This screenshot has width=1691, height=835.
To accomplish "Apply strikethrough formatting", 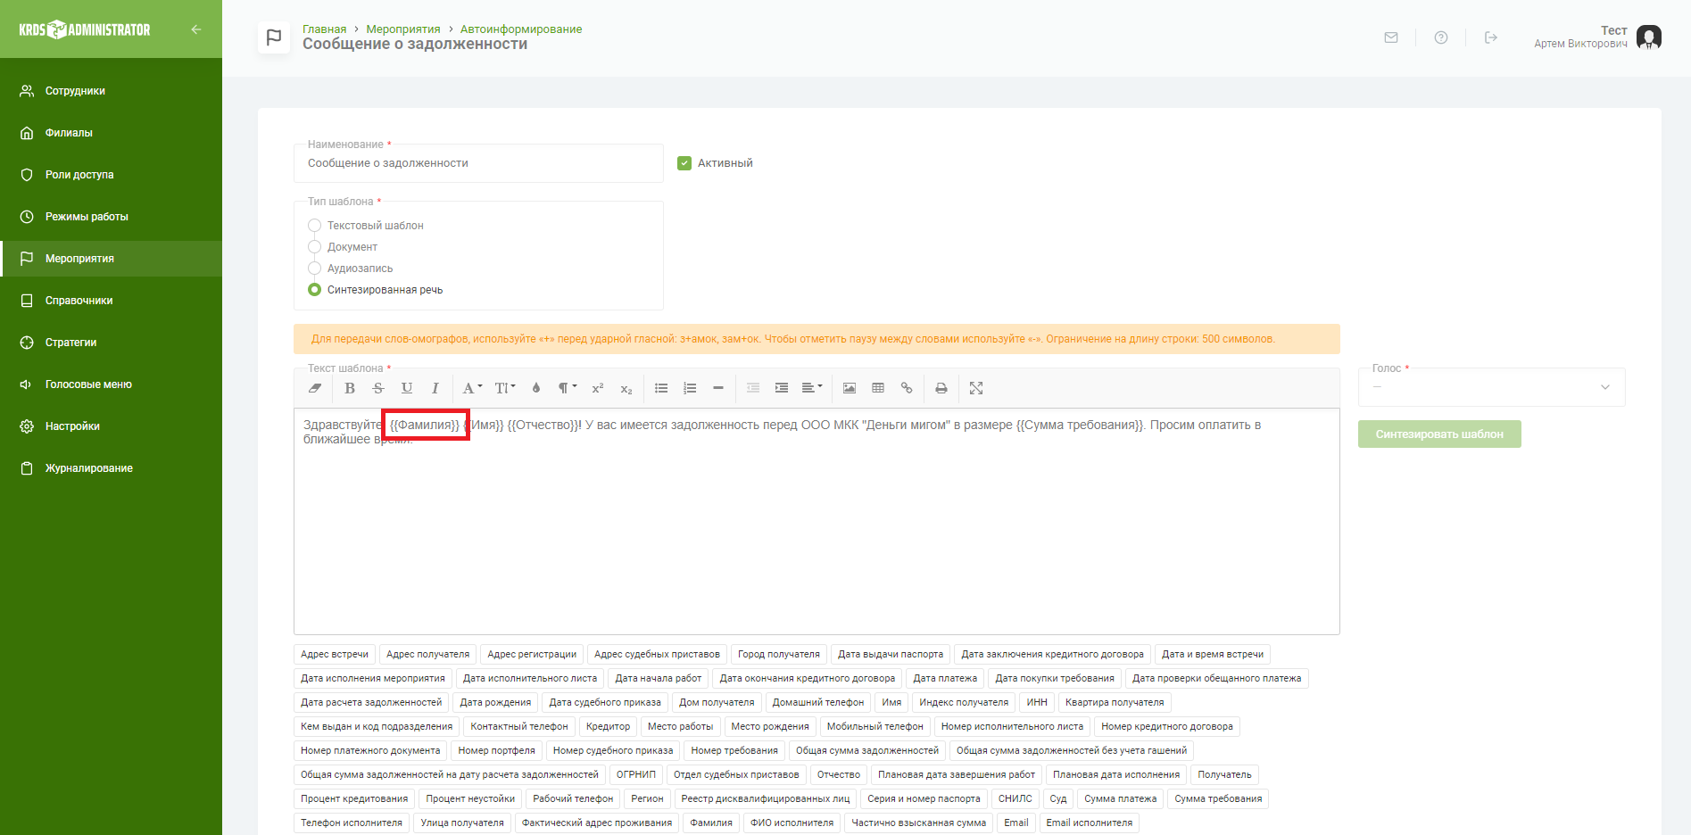I will [x=378, y=388].
